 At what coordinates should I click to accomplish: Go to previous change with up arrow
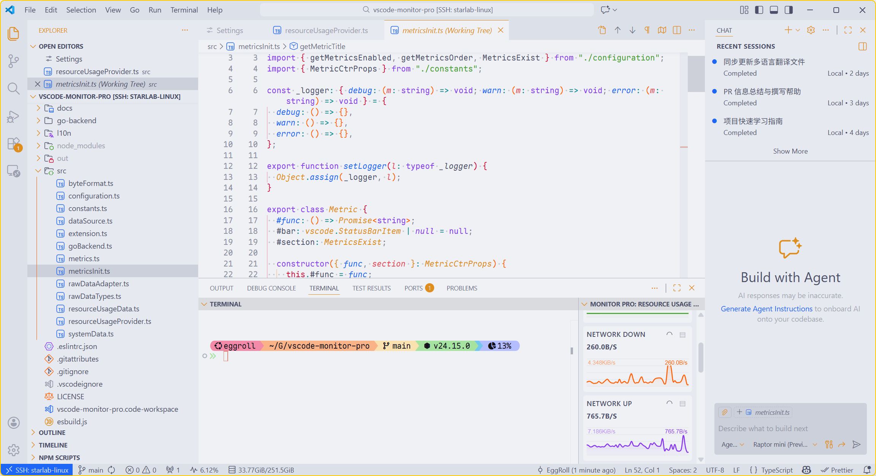pos(617,30)
